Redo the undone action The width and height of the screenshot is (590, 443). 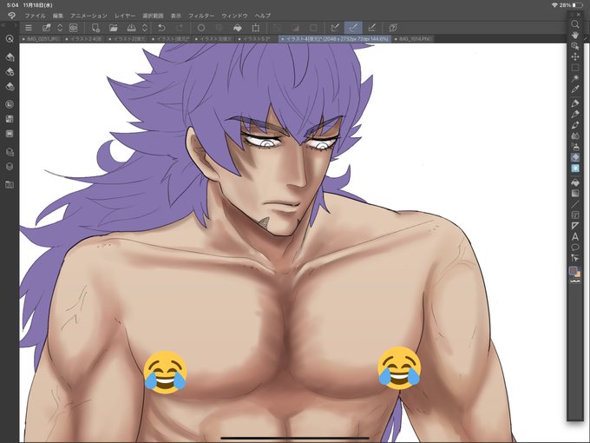pyautogui.click(x=180, y=28)
